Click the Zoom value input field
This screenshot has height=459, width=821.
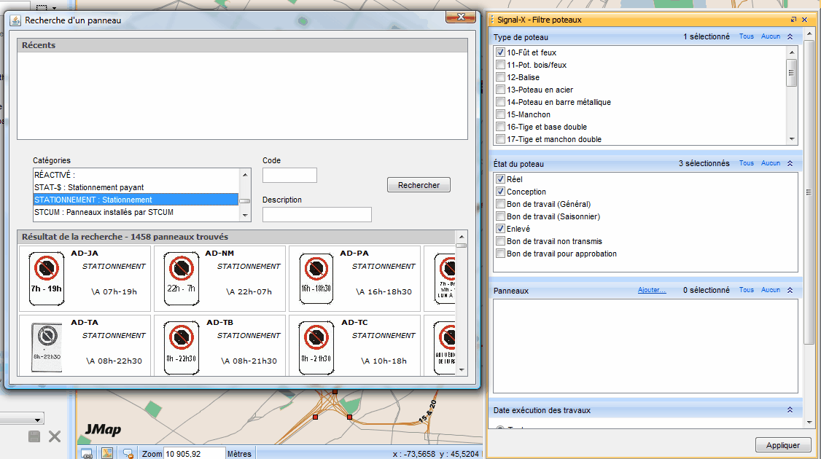pos(192,453)
